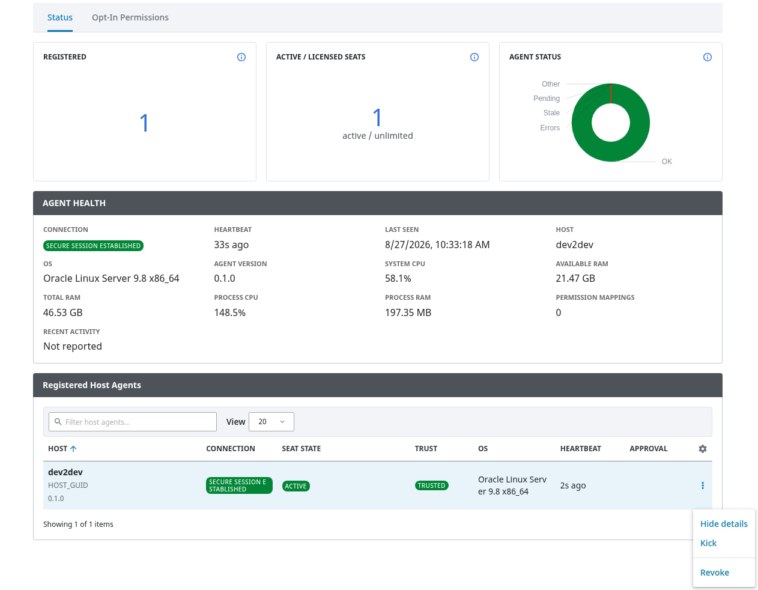Viewport: 758px width, 590px height.
Task: Click the dev2dev host name in the table
Action: point(65,472)
